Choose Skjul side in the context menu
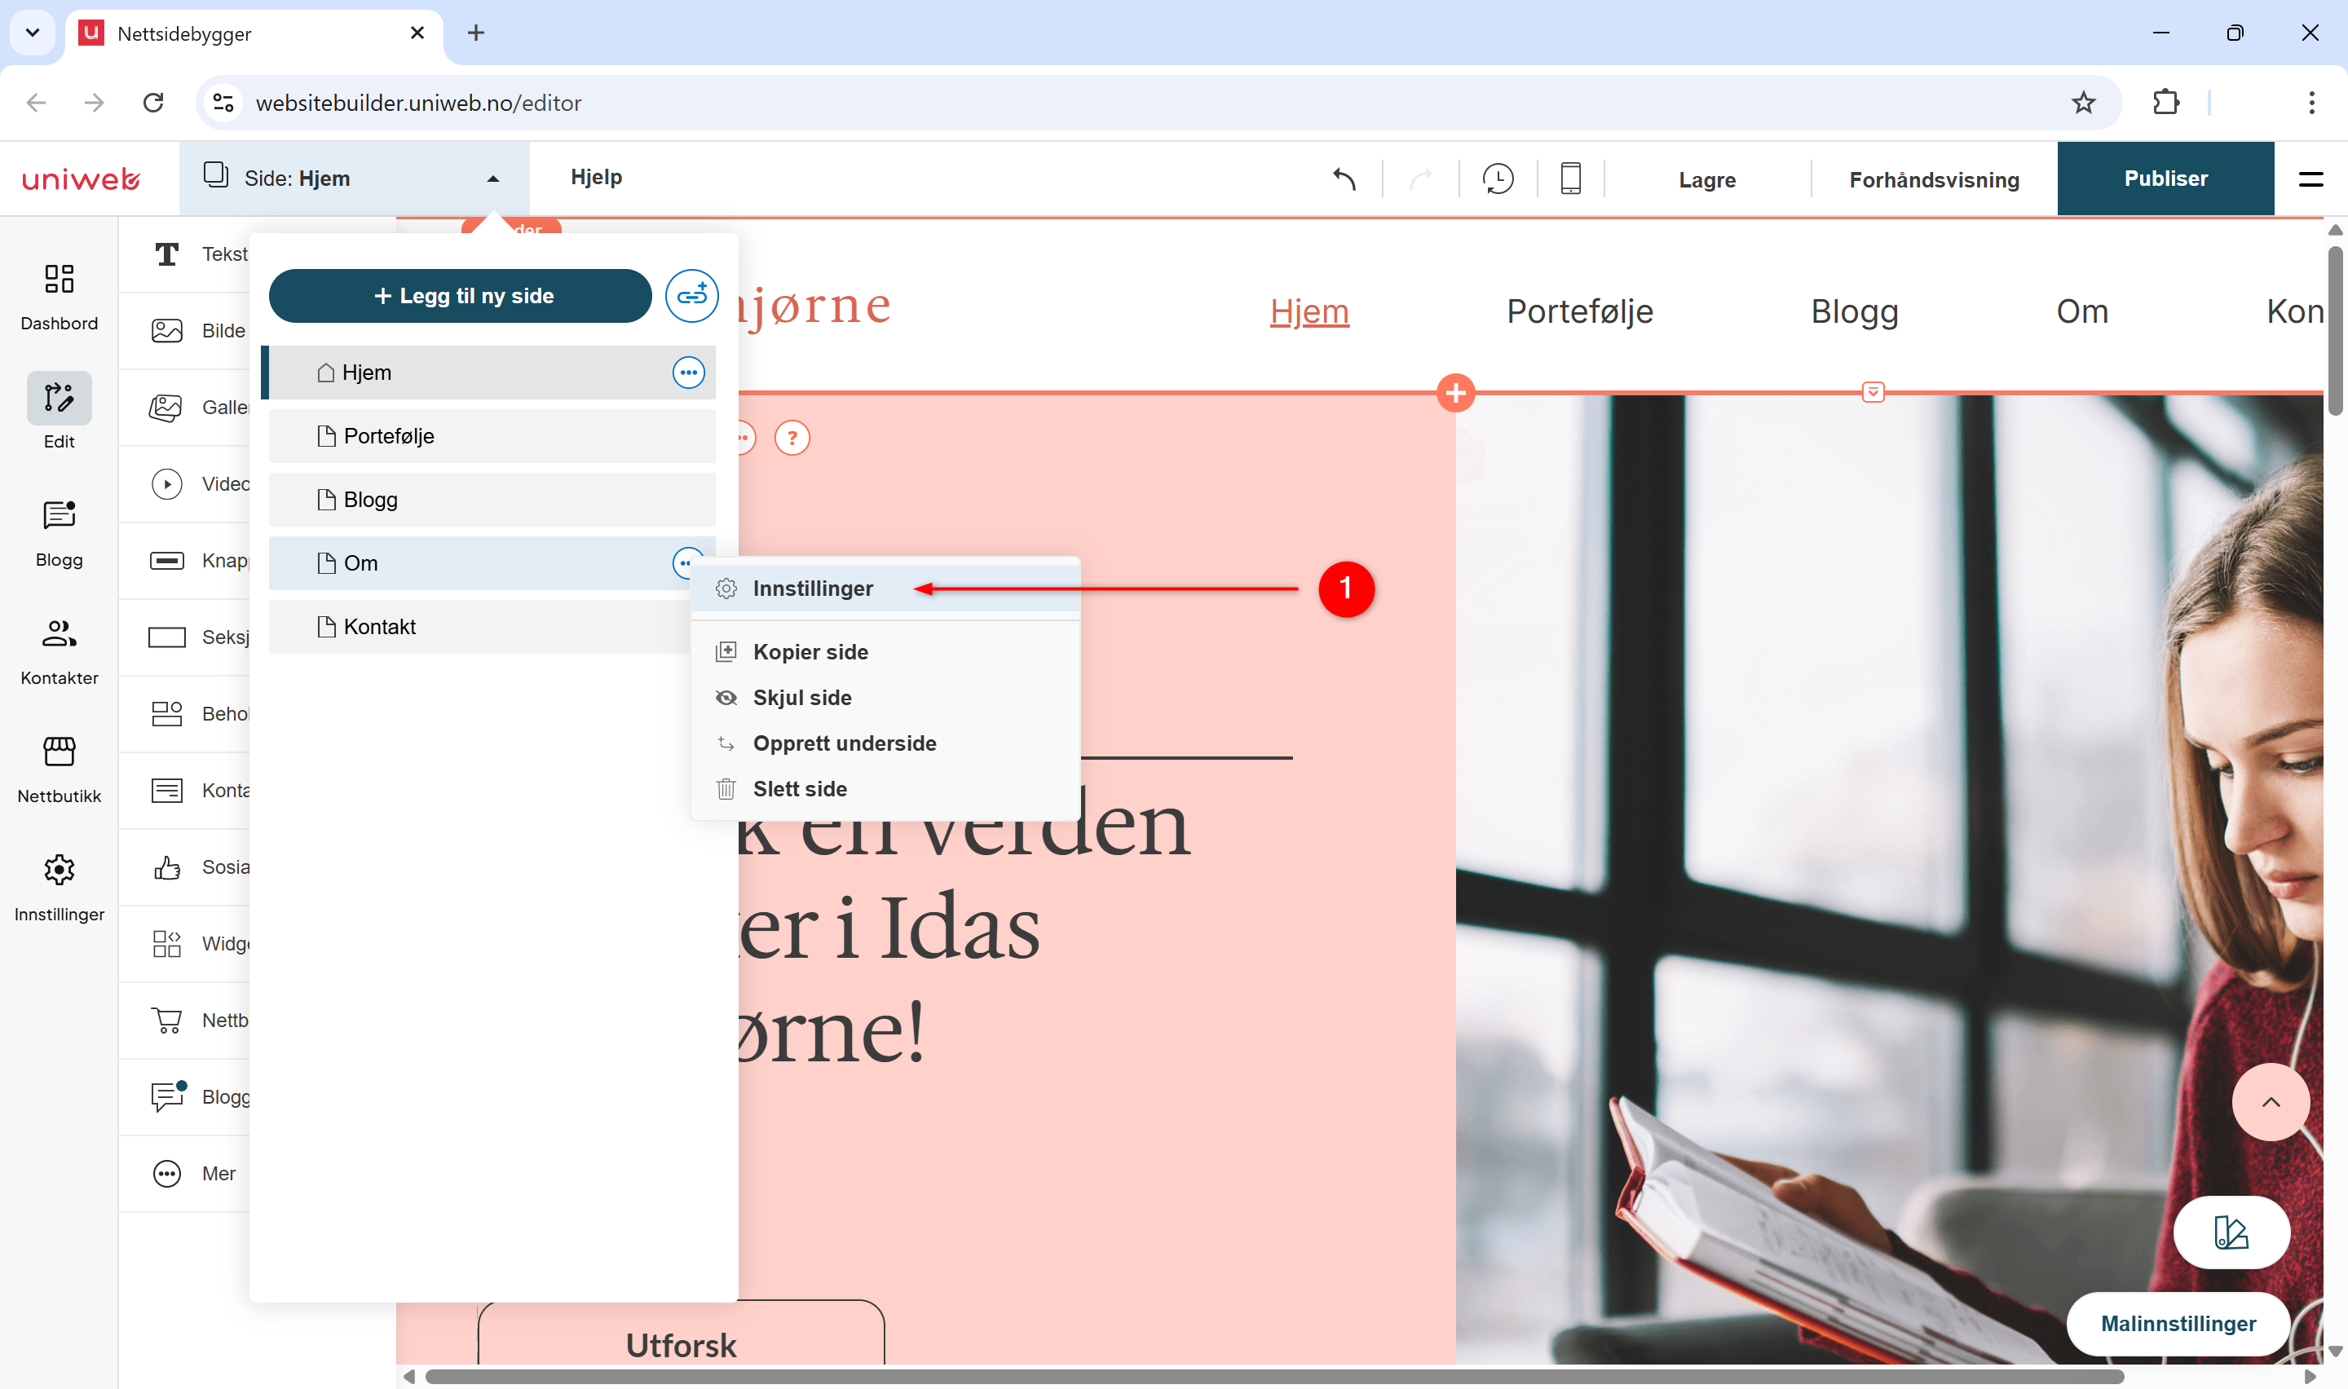This screenshot has width=2348, height=1389. [885, 697]
